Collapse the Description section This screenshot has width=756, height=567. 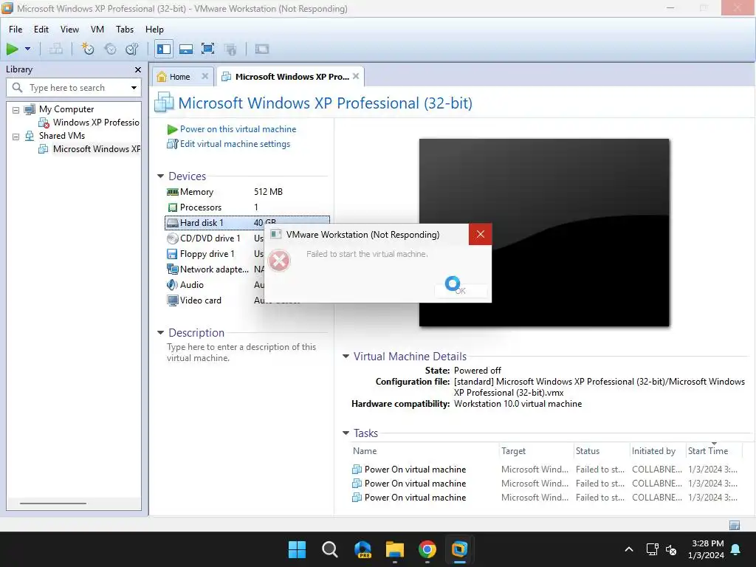[x=160, y=333]
